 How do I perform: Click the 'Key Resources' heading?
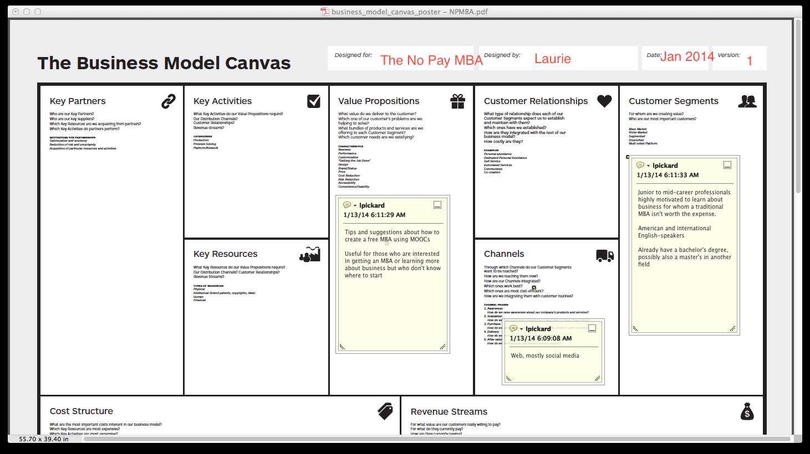225,254
